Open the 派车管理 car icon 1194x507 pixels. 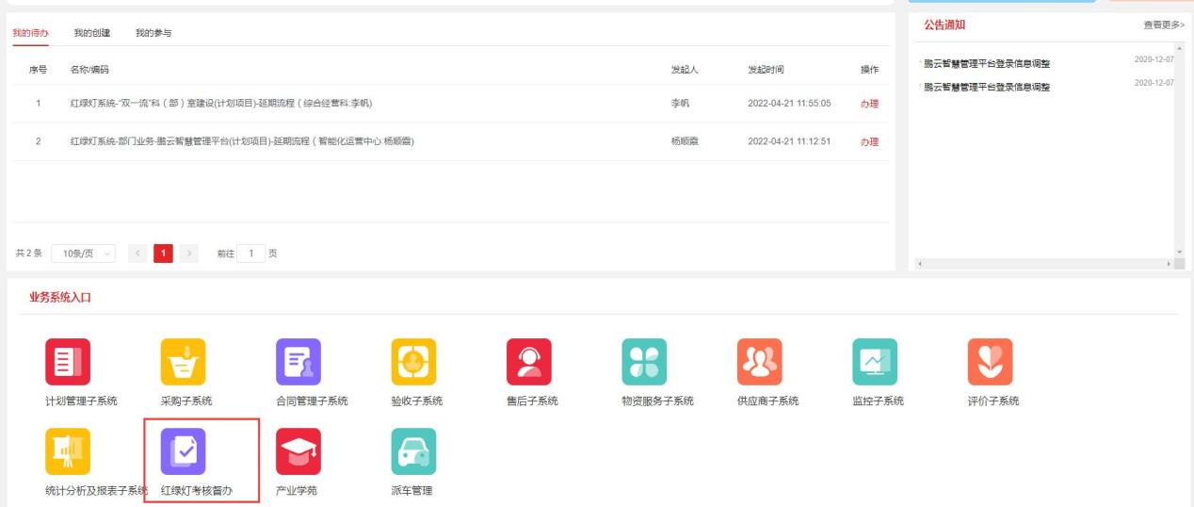coord(413,451)
